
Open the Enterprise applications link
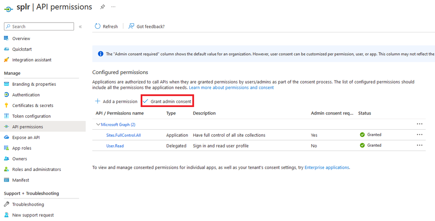[x=327, y=167]
